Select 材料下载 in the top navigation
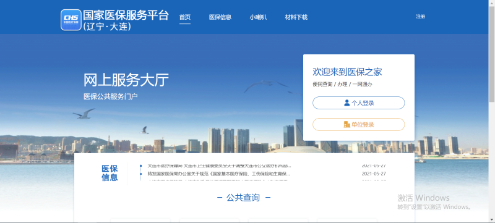 coord(296,17)
